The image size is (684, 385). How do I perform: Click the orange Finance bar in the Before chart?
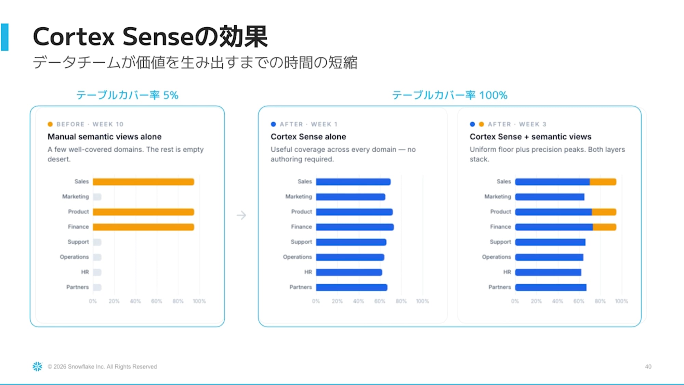pyautogui.click(x=143, y=227)
